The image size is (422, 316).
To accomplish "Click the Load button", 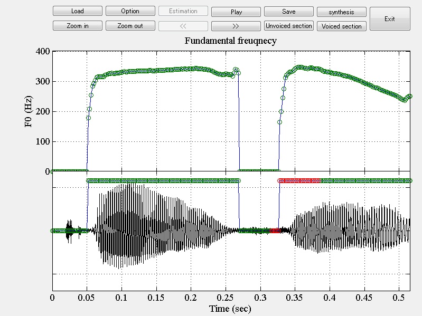I will tap(78, 11).
